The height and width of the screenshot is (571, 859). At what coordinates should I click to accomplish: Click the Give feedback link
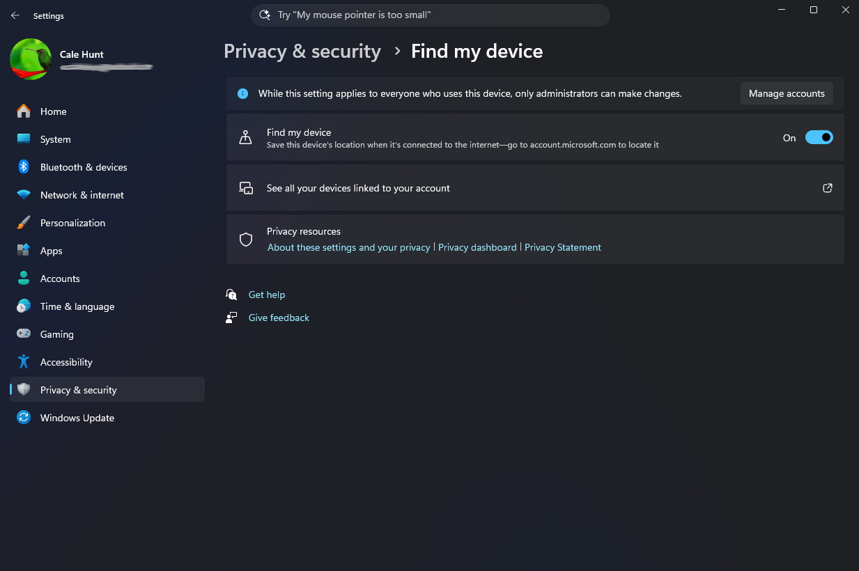279,318
